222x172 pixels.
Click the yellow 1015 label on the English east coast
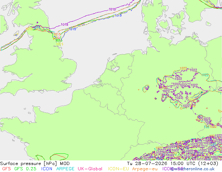[60, 44]
